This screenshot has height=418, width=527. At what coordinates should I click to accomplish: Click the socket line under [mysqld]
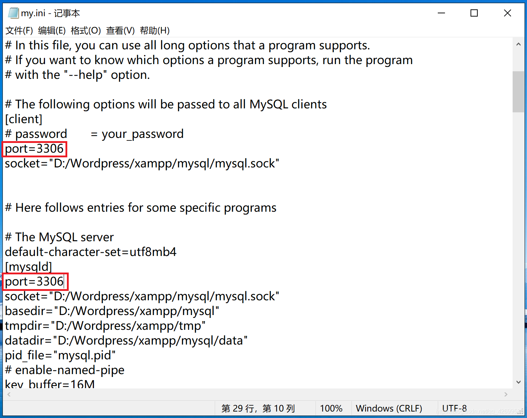click(142, 296)
